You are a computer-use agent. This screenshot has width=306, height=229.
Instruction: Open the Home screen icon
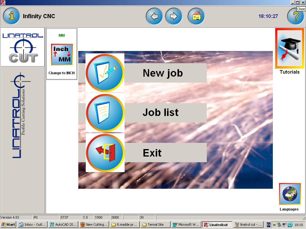tap(196, 16)
